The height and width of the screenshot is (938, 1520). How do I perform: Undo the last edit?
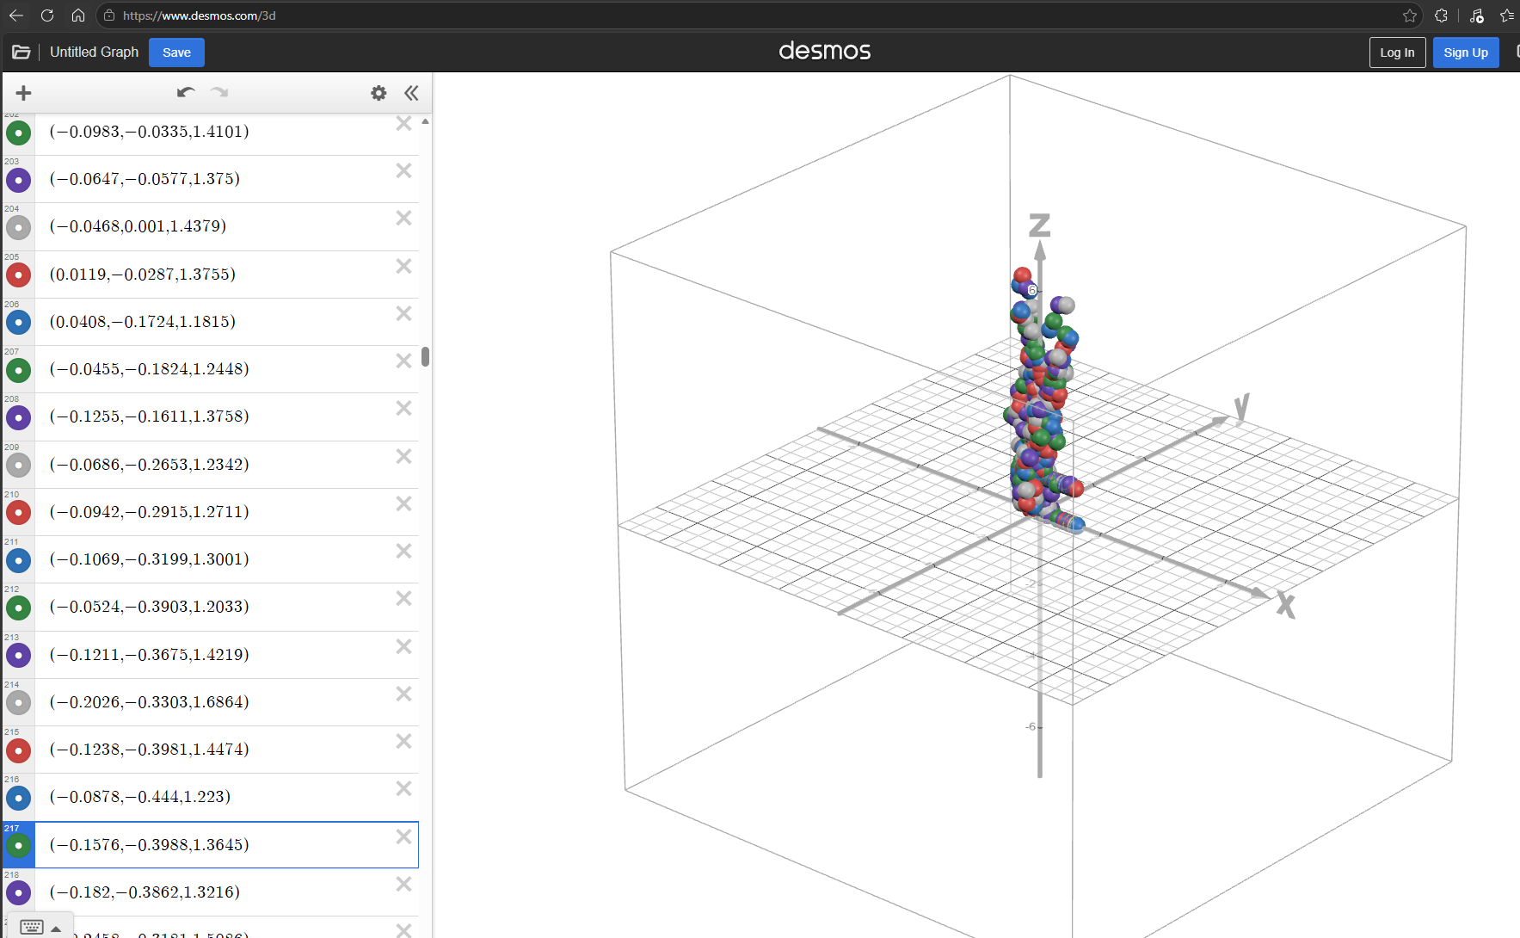pos(186,92)
